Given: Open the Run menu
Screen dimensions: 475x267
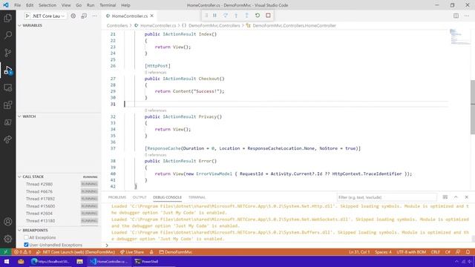Looking at the screenshot, I should click(91, 5).
